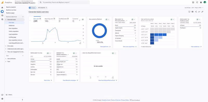208x102 pixels.
Task: Click the edit comparisons columns icon
Action: click(193, 12)
